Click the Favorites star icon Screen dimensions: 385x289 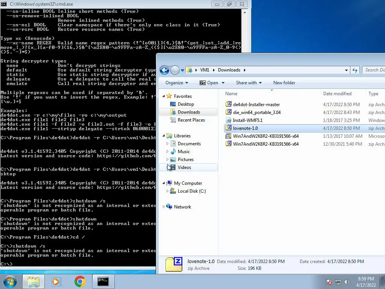169,96
